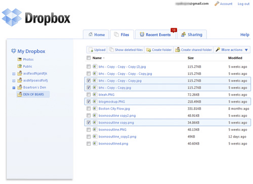
Task: Click the image icon of bleah.PNG
Action: click(95, 95)
